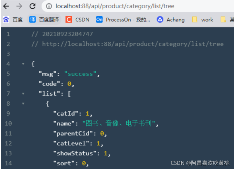The width and height of the screenshot is (235, 169).
Task: Click the browser forward arrow
Action: tap(19, 6)
